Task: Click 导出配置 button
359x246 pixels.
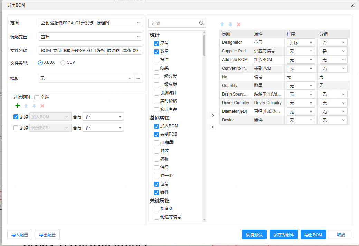Action: tap(47, 235)
